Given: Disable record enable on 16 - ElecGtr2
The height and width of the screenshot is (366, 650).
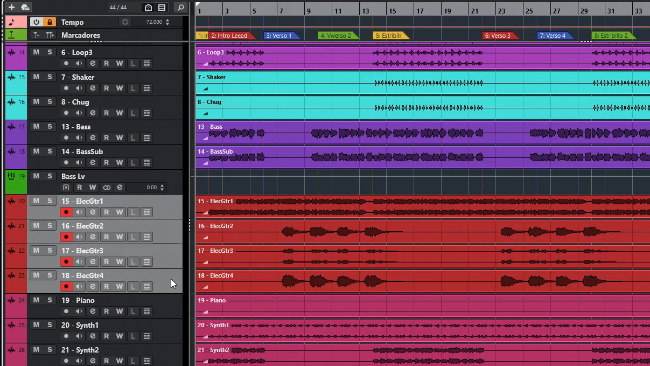Looking at the screenshot, I should (x=66, y=237).
